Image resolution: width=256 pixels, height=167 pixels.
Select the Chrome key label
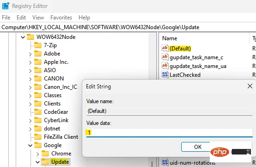click(x=61, y=154)
